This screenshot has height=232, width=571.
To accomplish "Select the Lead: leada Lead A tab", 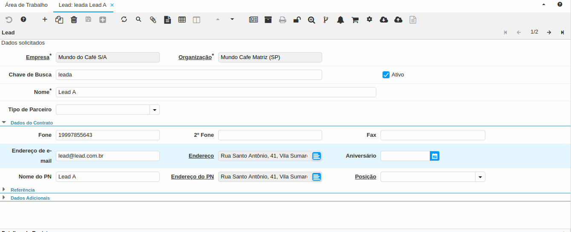I will [x=80, y=5].
